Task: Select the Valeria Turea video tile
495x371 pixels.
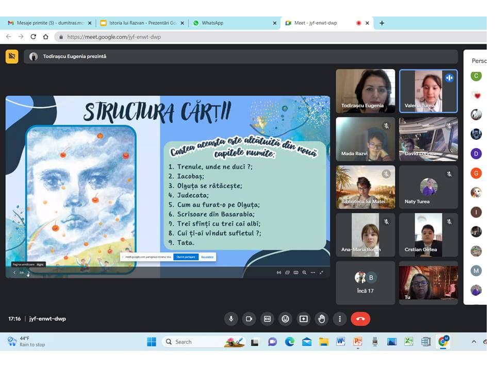Action: coord(428,91)
